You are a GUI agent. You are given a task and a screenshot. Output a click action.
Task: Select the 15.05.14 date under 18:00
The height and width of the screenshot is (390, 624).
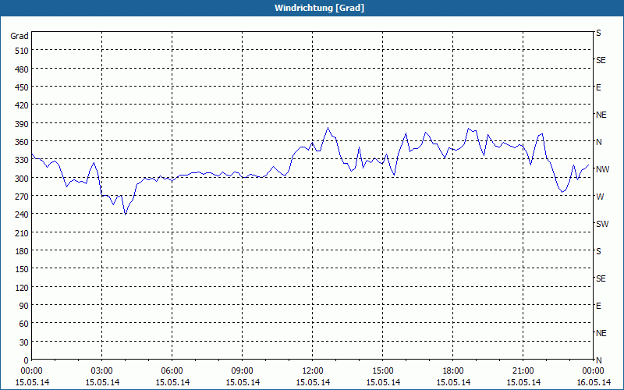pos(453,382)
